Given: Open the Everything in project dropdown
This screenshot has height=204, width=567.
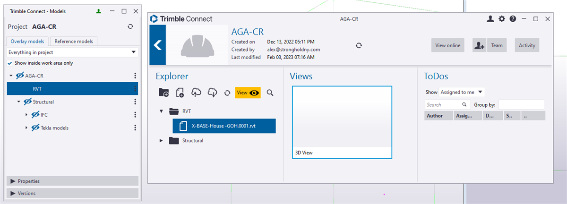Looking at the screenshot, I should coord(73,52).
